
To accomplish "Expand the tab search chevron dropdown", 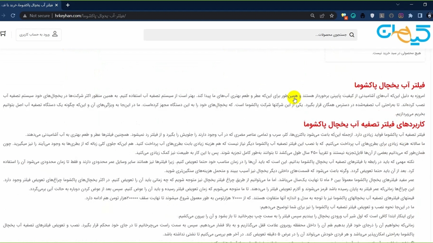I will (x=398, y=5).
